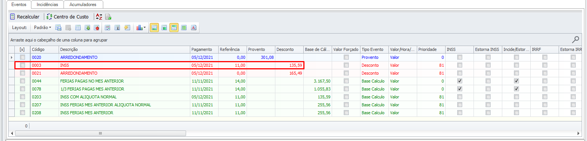The height and width of the screenshot is (141, 587).
Task: Toggle Estorna INSS checkbox on row 0208
Action: tap(488, 113)
